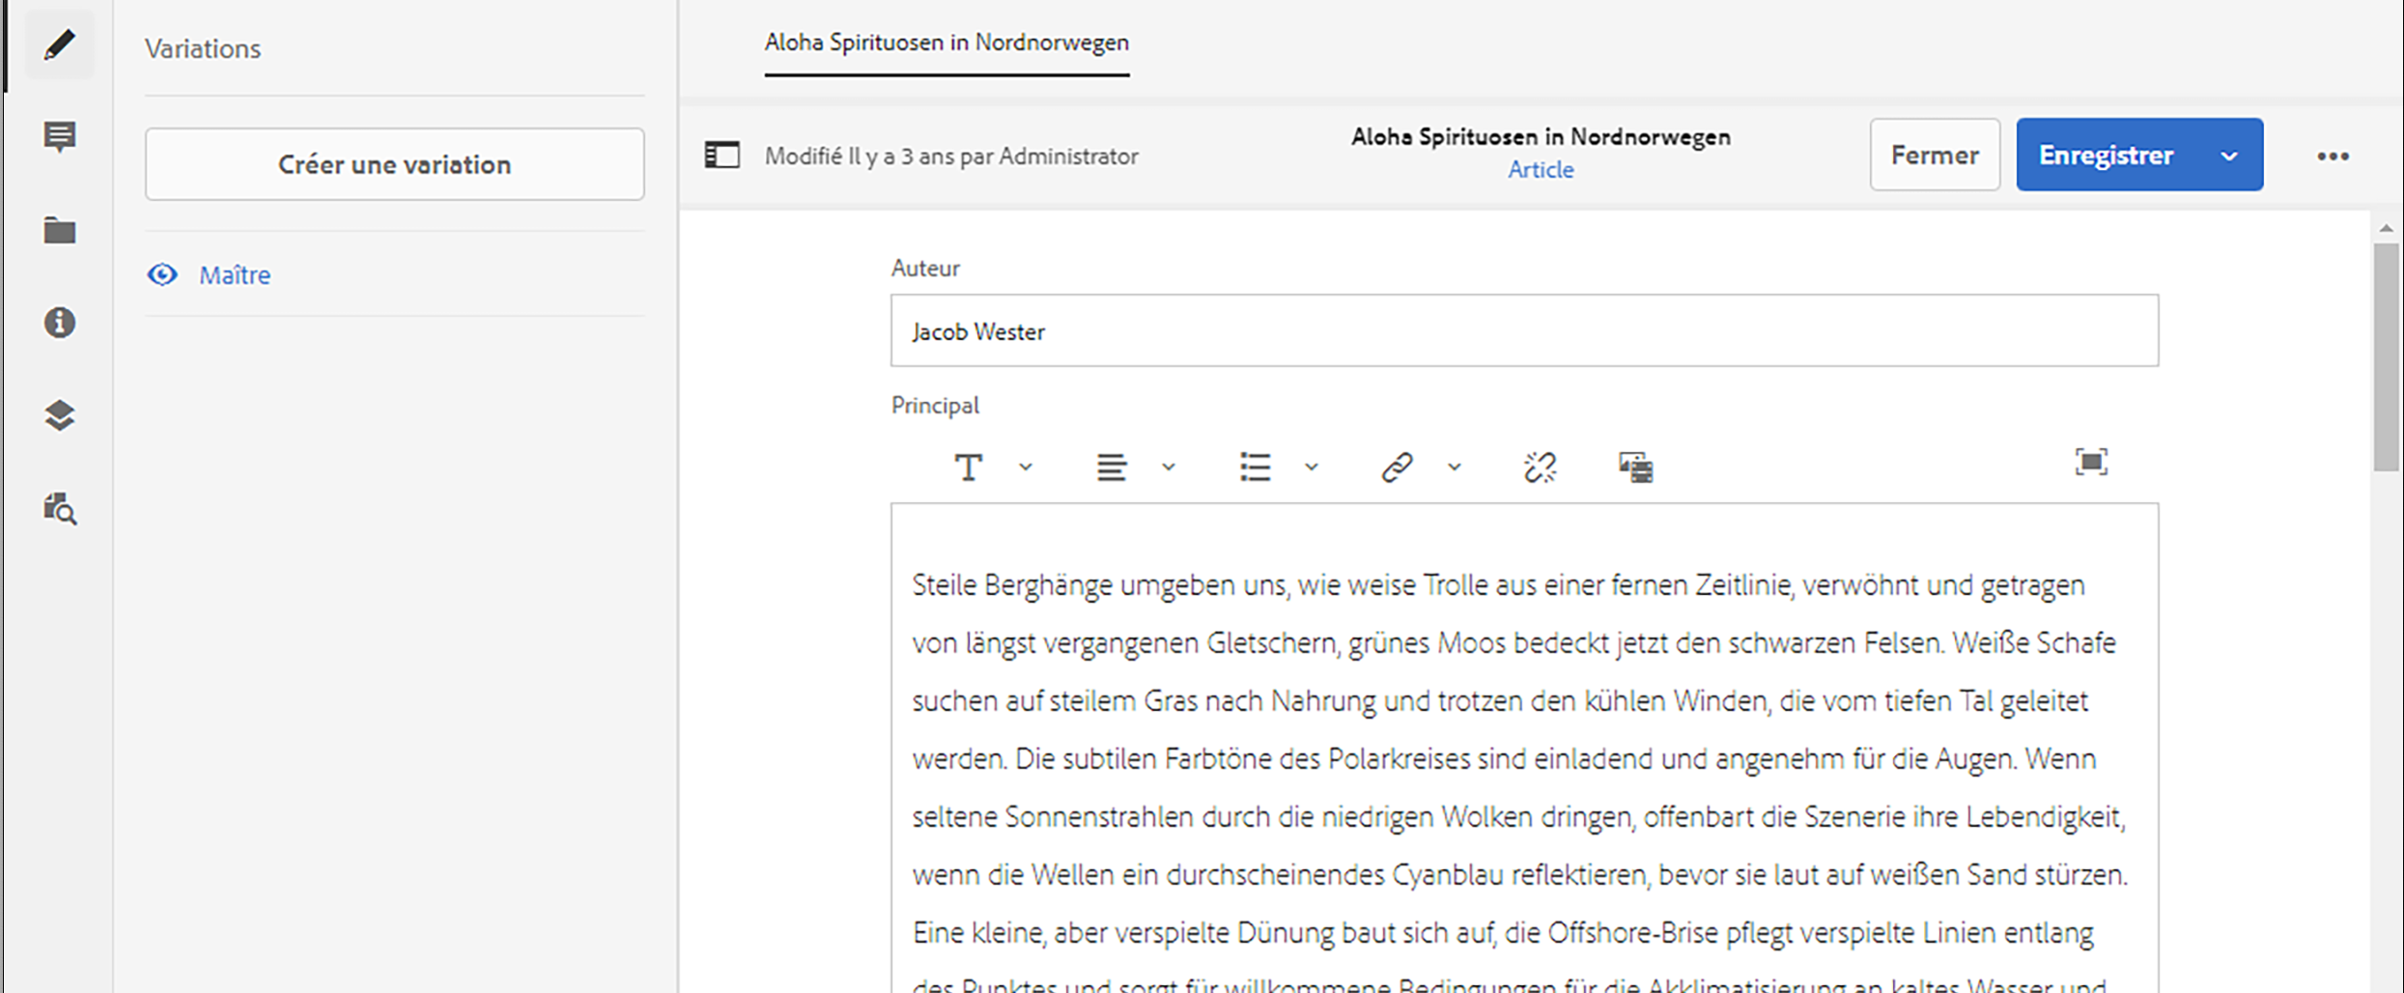Expand the text format dropdown arrow
Viewport: 2404px width, 993px height.
coord(1026,468)
